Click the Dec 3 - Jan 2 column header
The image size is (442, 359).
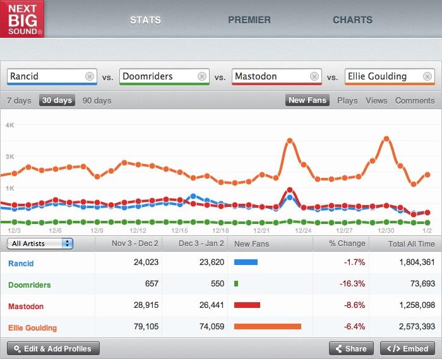201,244
